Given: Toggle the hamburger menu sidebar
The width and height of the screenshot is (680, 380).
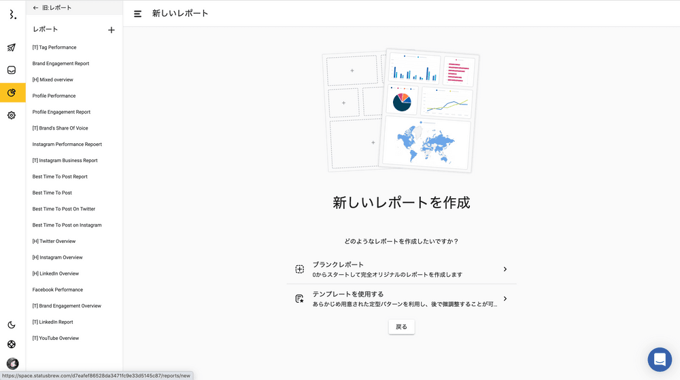Looking at the screenshot, I should click(138, 14).
